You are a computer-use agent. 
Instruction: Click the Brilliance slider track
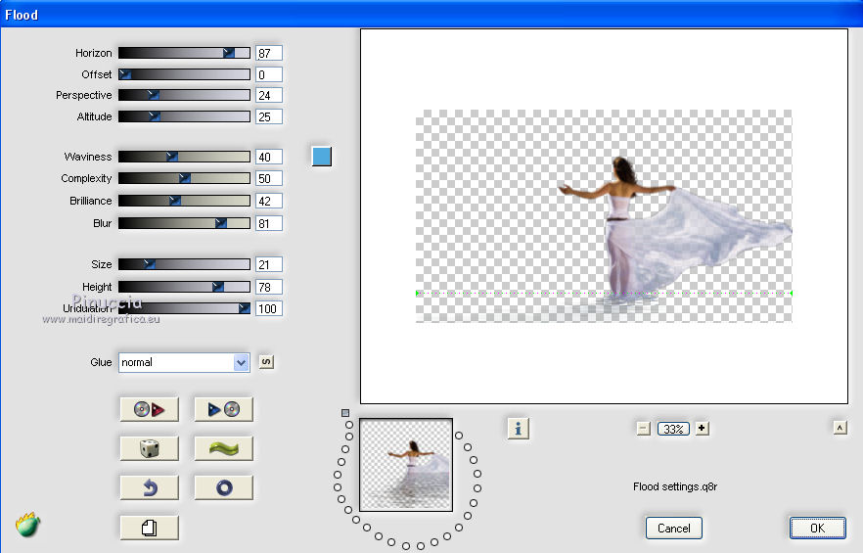(x=184, y=201)
